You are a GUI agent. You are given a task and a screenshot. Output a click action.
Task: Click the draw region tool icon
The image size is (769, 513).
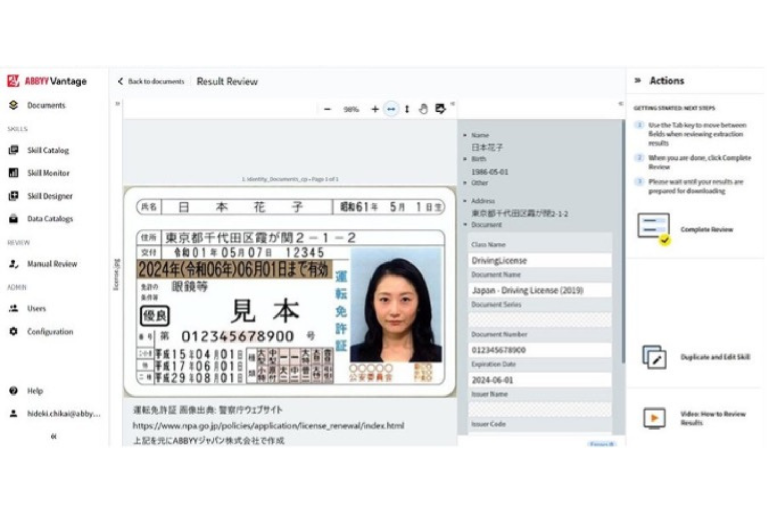point(441,109)
